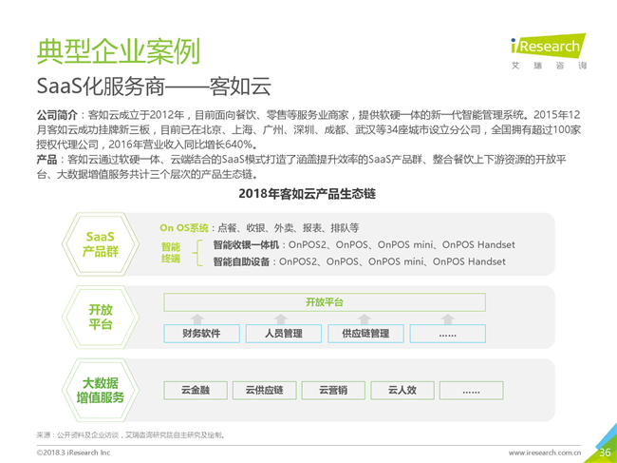The width and height of the screenshot is (617, 463).
Task: Open the www.iresearch.com.cn link
Action: click(x=545, y=453)
